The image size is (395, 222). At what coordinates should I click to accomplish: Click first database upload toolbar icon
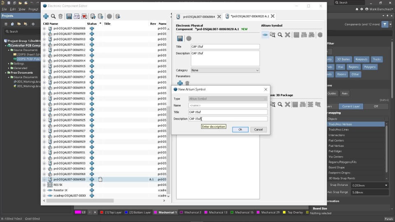(x=93, y=16)
